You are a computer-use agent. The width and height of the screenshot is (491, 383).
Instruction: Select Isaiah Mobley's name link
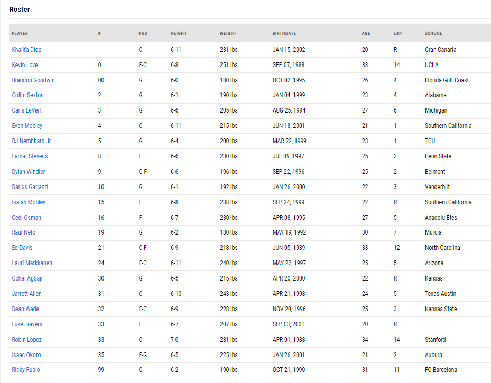pyautogui.click(x=29, y=202)
